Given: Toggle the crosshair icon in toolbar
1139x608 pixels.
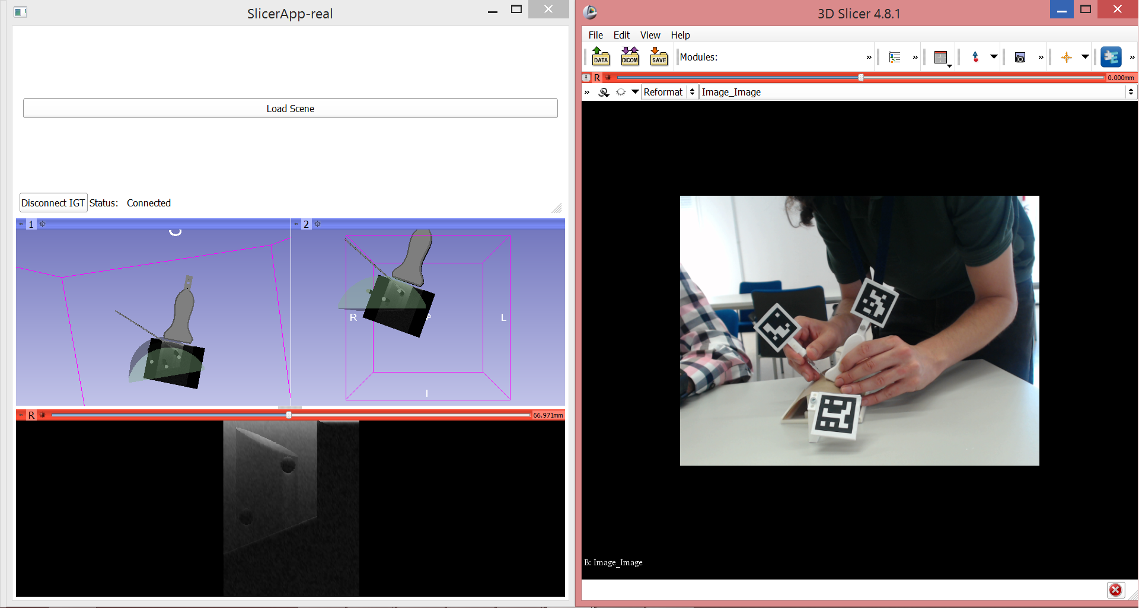Looking at the screenshot, I should click(x=1066, y=58).
